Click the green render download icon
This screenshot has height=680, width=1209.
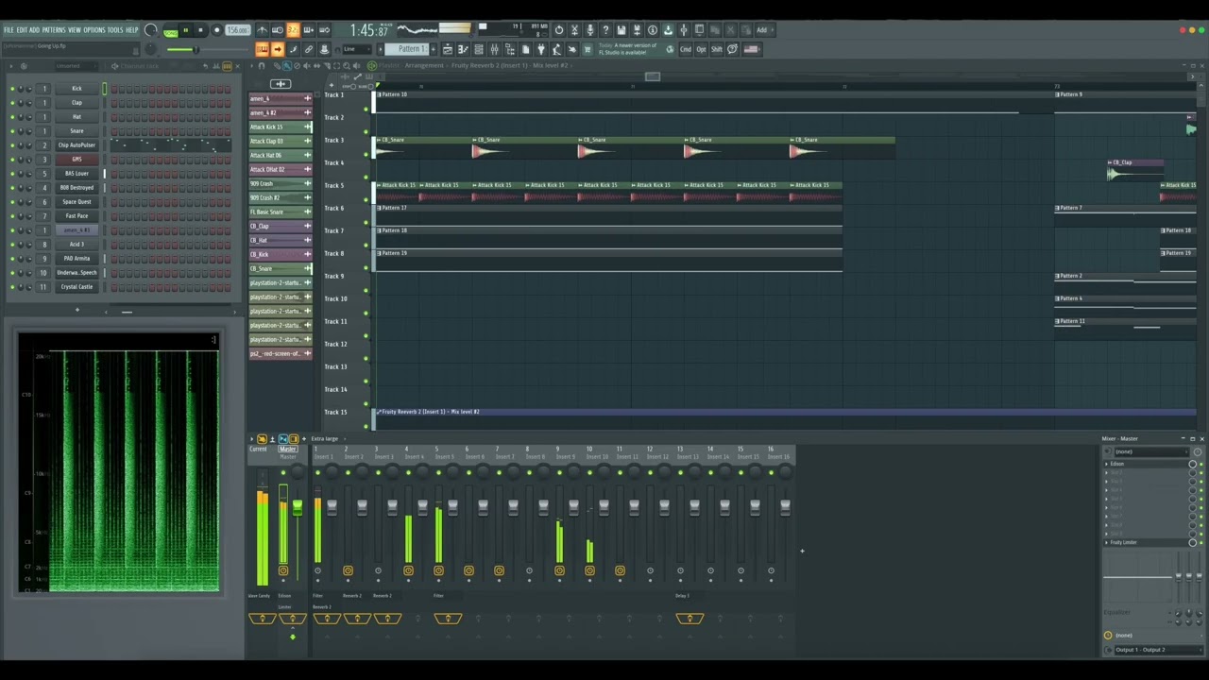click(x=668, y=29)
